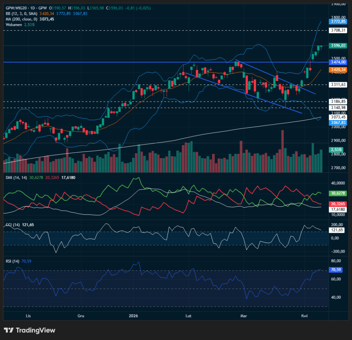Click the 2,53B volume value tag
This screenshot has width=352, height=340.
coord(335,150)
